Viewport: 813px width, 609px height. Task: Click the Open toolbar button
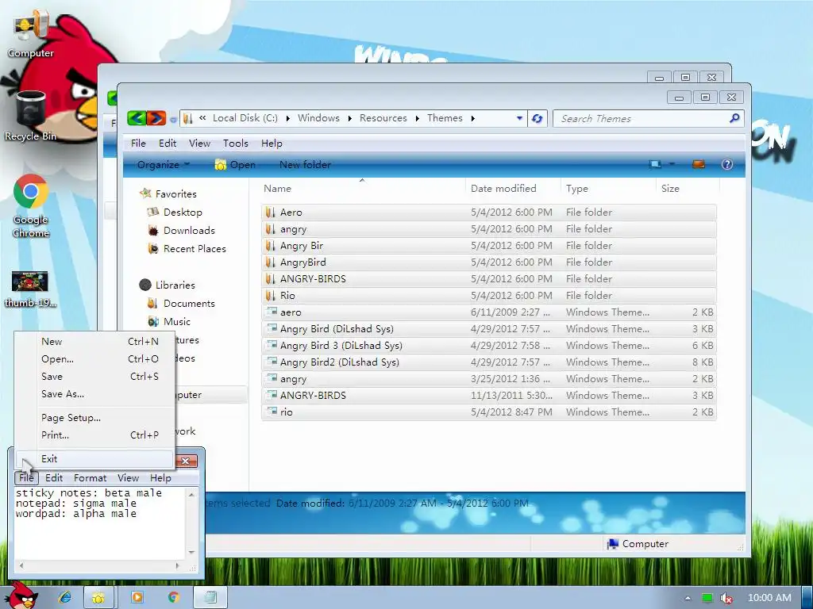pyautogui.click(x=235, y=165)
